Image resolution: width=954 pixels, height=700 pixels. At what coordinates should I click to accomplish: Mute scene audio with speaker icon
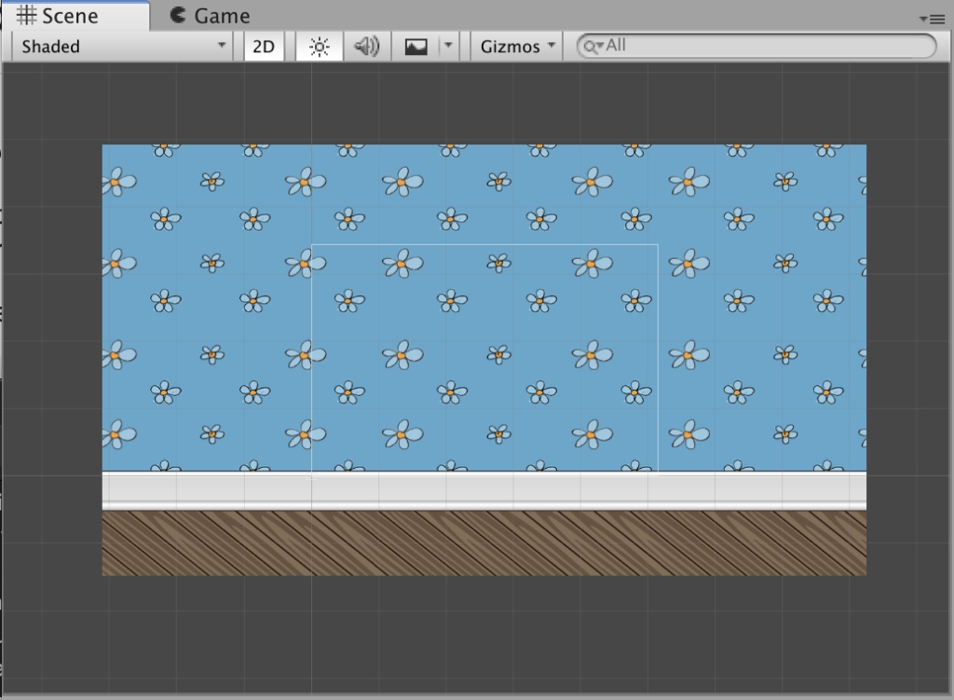pyautogui.click(x=367, y=47)
